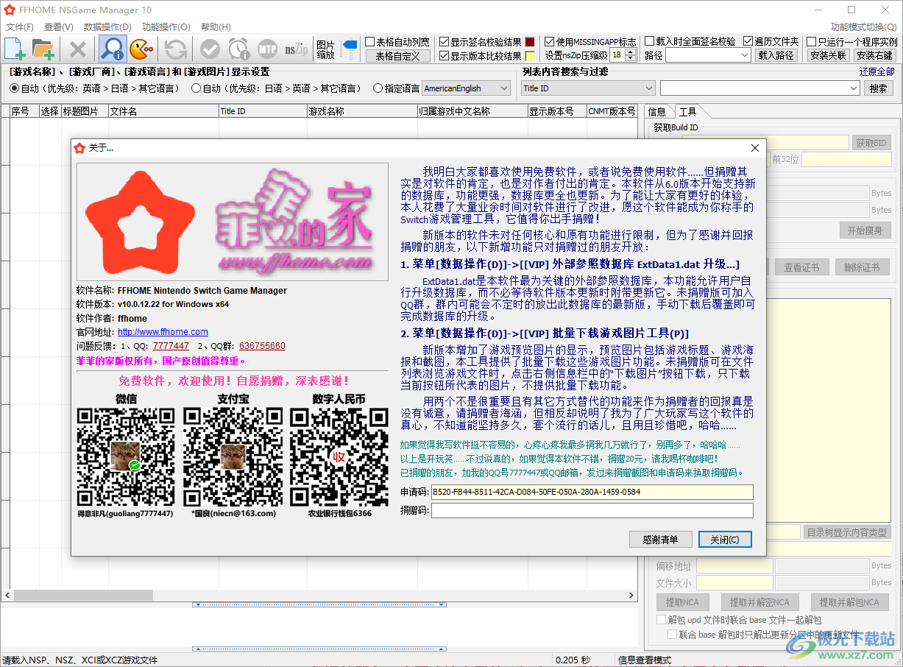Click the 游戏名称 column header
Image resolution: width=903 pixels, height=667 pixels.
(361, 111)
